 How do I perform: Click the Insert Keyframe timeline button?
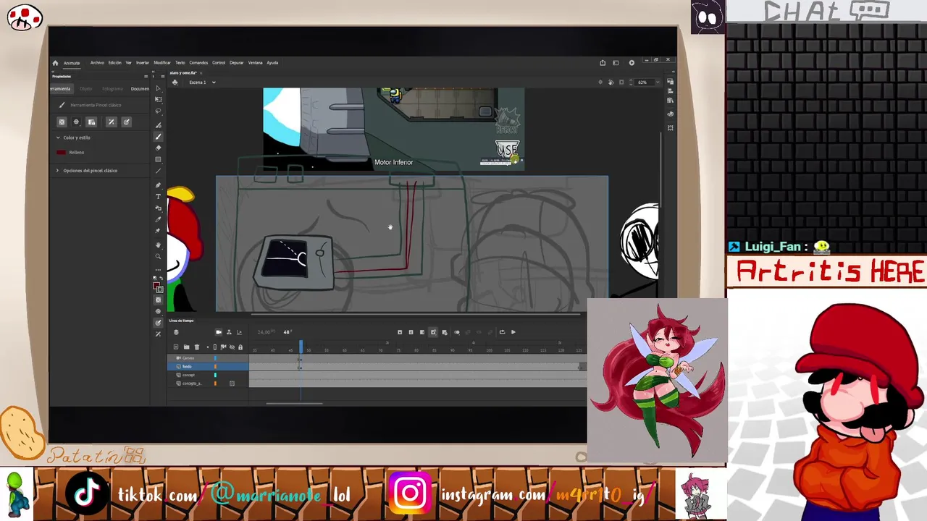tap(400, 332)
